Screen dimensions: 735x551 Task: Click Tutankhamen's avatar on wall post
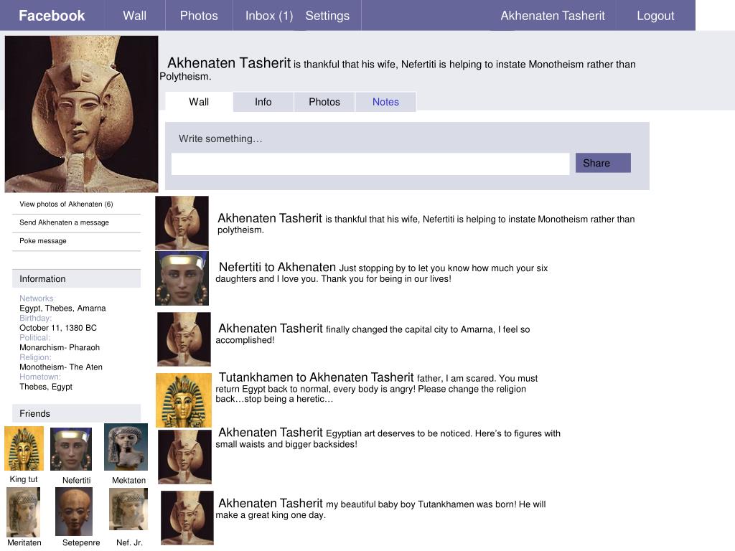[x=184, y=400]
